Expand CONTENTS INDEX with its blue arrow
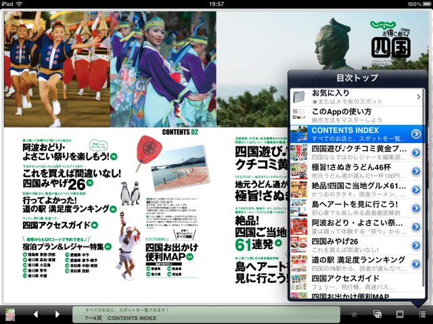This screenshot has height=324, width=433. tap(416, 134)
